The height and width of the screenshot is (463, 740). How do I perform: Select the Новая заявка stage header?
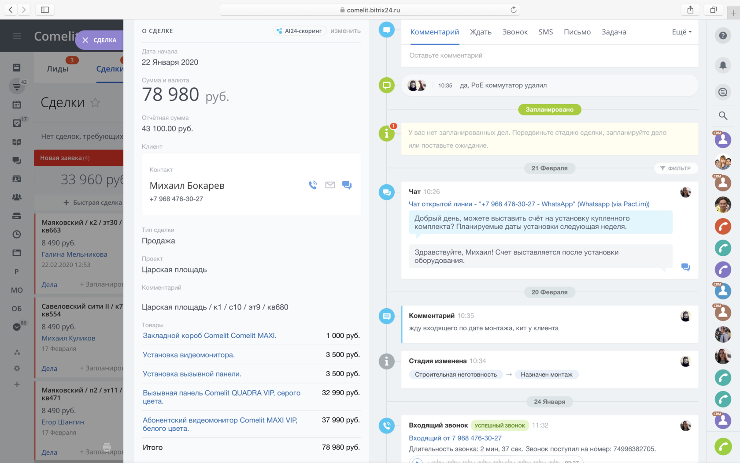pyautogui.click(x=79, y=158)
